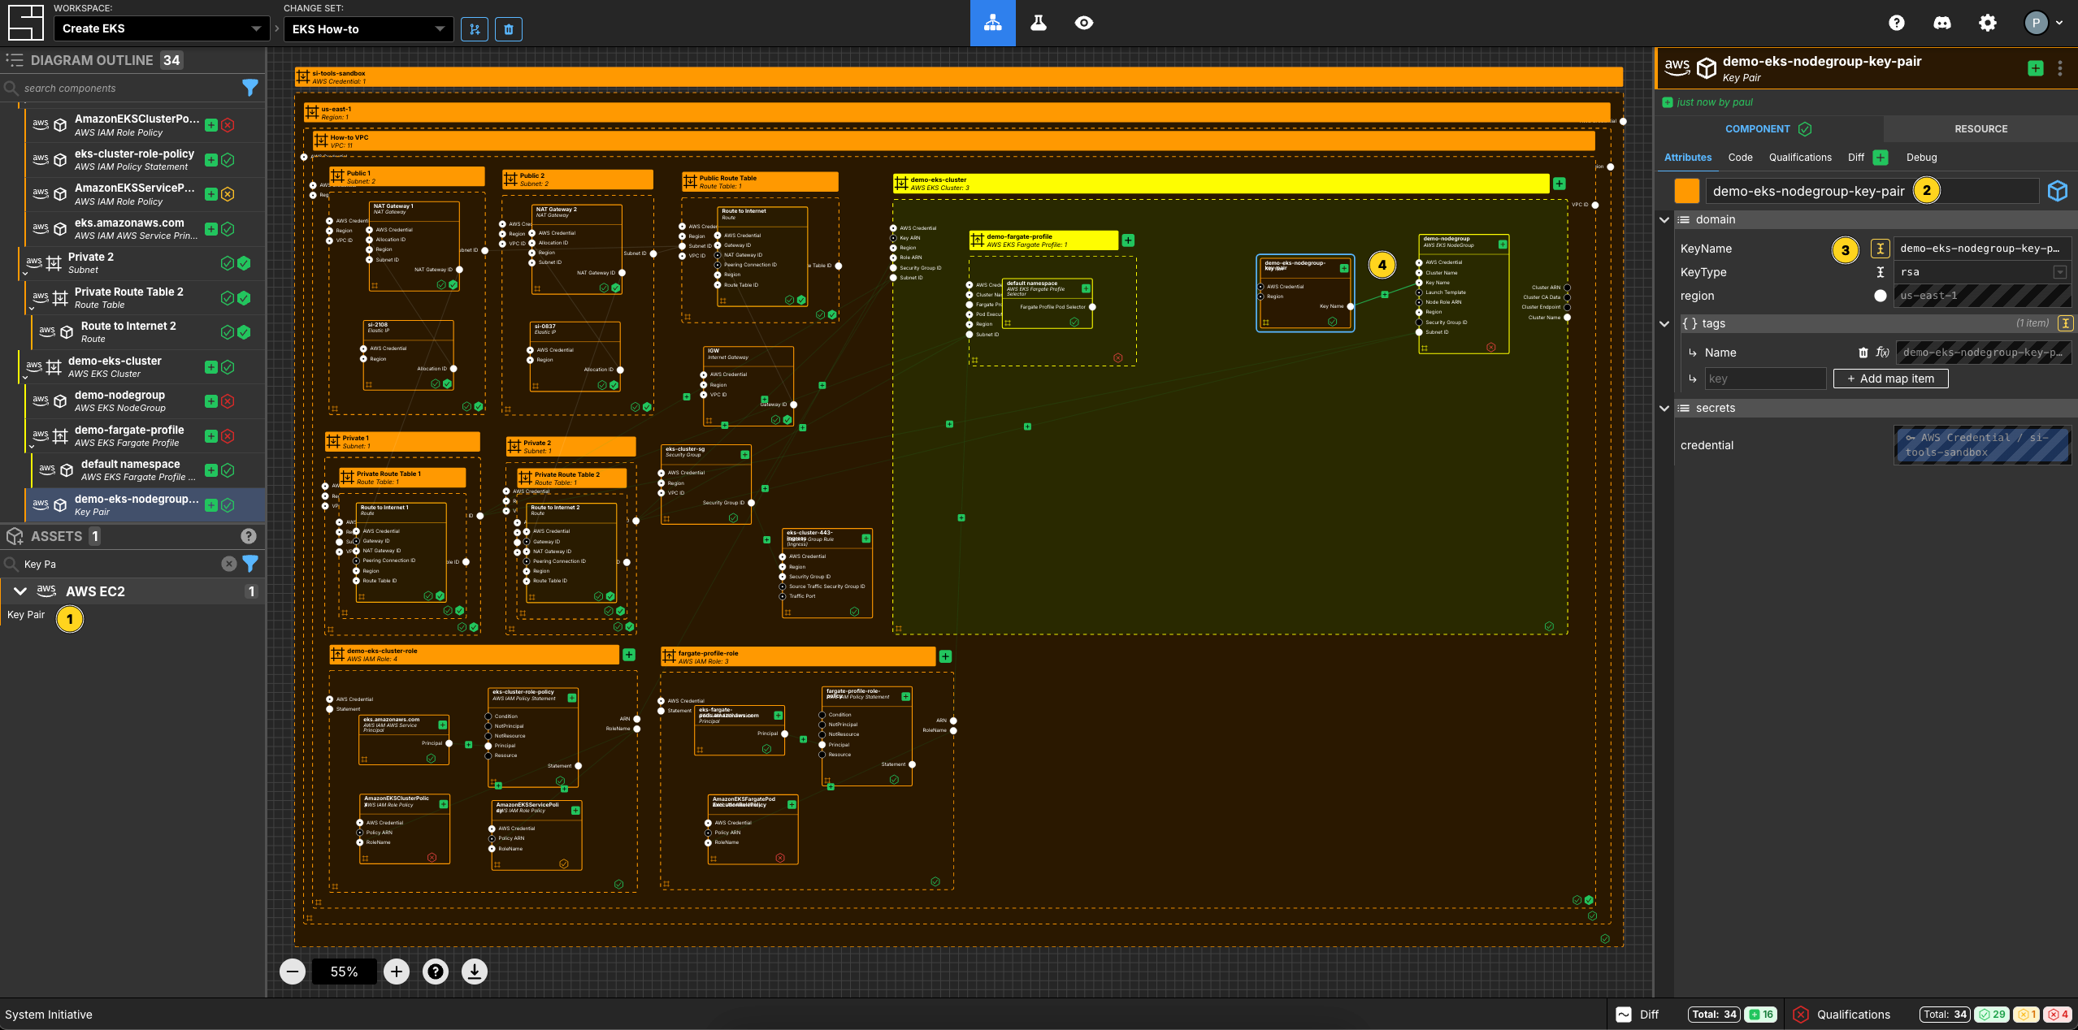The image size is (2078, 1030).
Task: Select the eye/visibility icon in top toolbar
Action: [1084, 23]
